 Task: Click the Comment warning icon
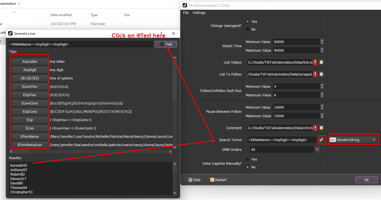point(315,128)
